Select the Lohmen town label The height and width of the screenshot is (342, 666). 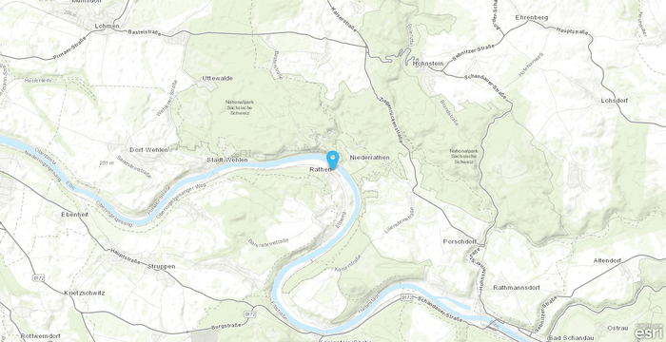(107, 26)
